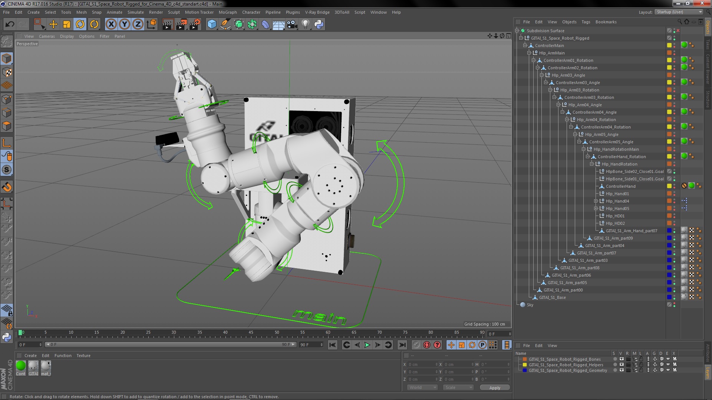712x400 pixels.
Task: Collapse the Hlp_ArmMain node
Action: pos(529,53)
